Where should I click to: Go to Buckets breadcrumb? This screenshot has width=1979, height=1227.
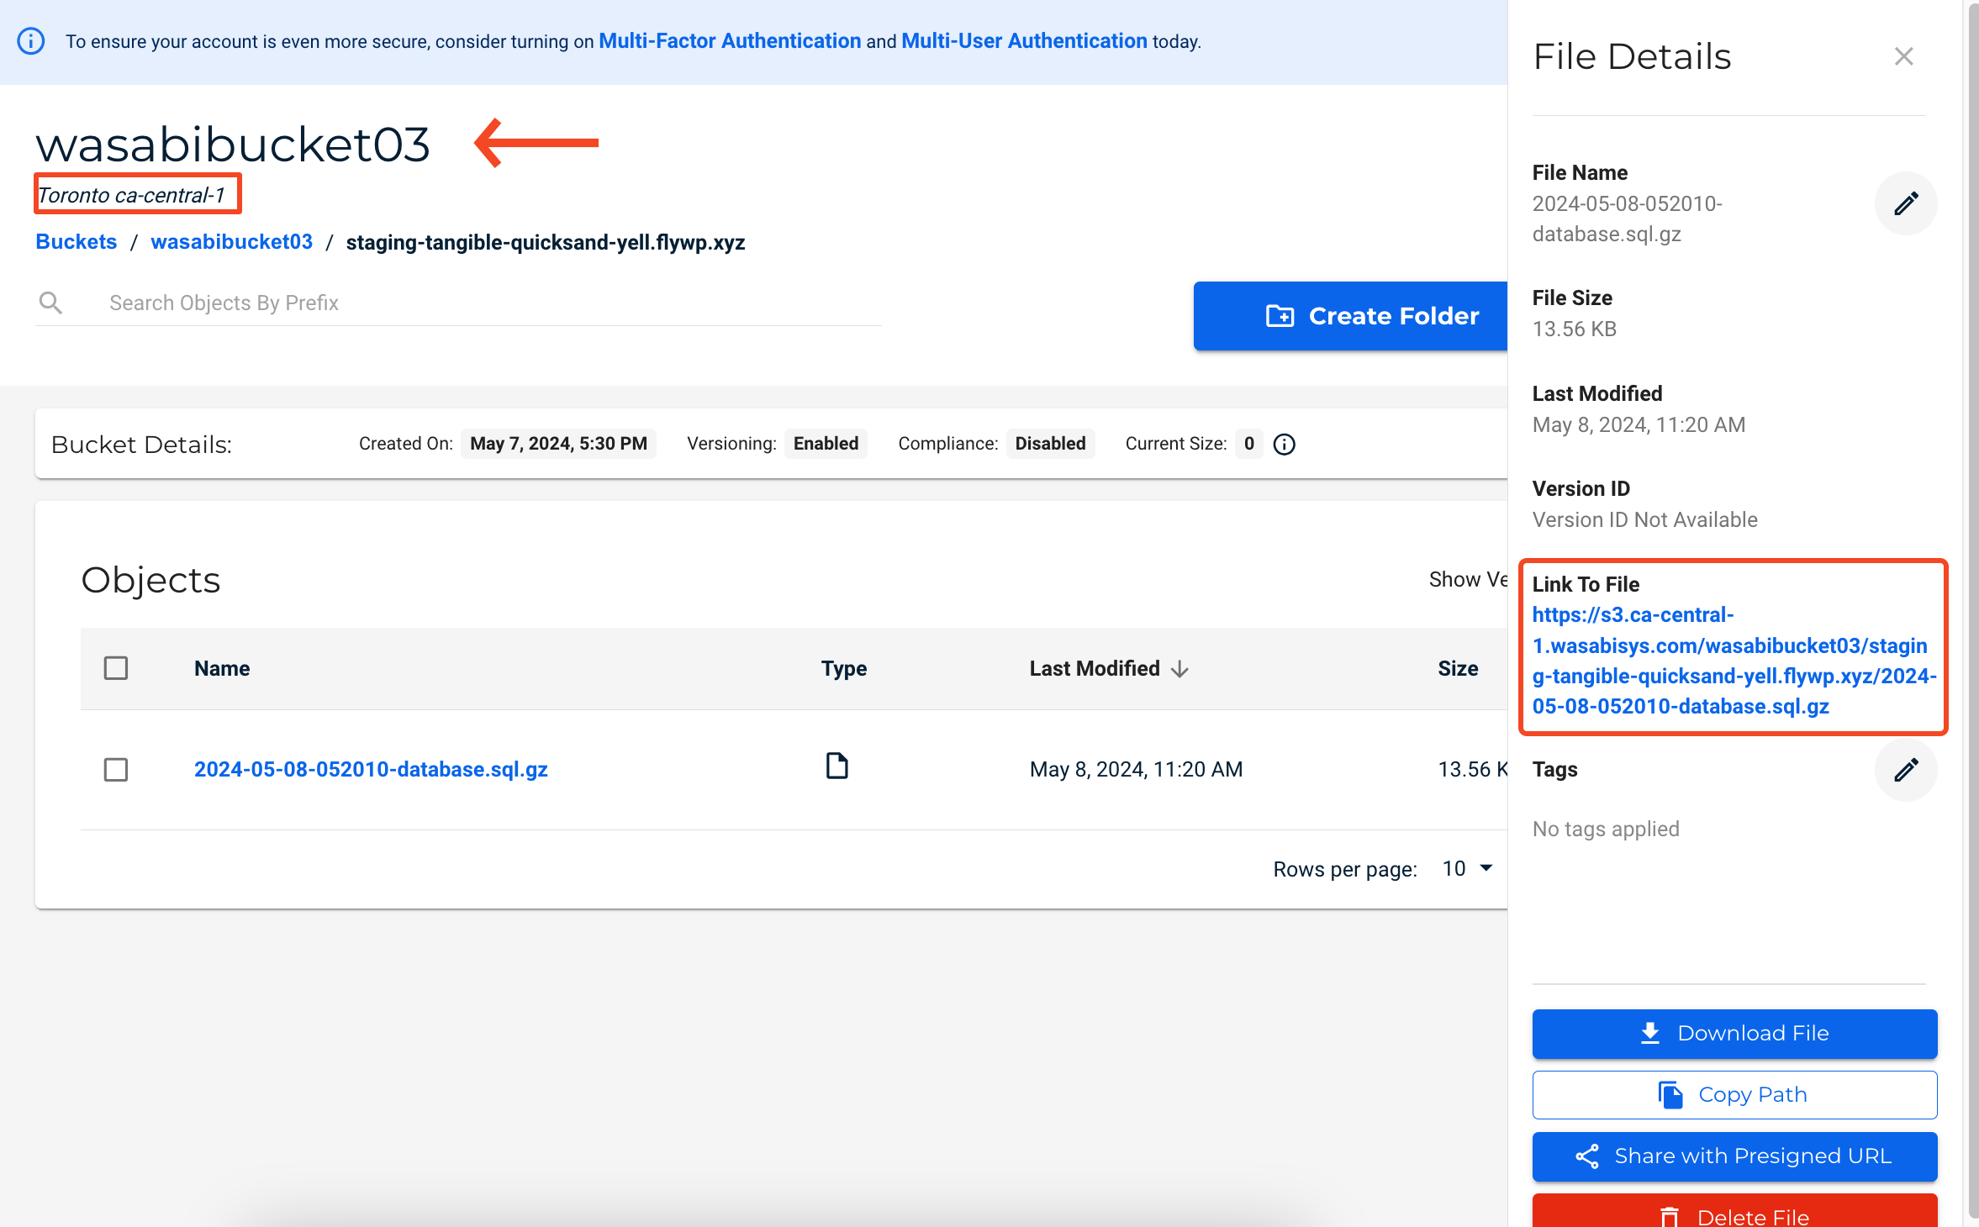coord(76,242)
